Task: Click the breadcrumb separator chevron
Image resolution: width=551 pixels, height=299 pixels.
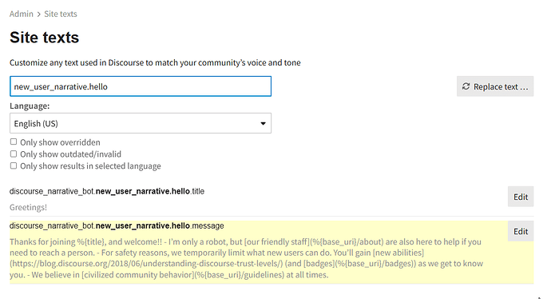Action: click(38, 14)
